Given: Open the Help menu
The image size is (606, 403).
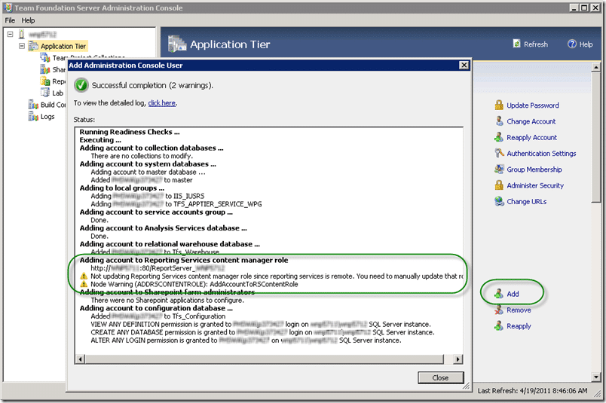Looking at the screenshot, I should [x=28, y=20].
